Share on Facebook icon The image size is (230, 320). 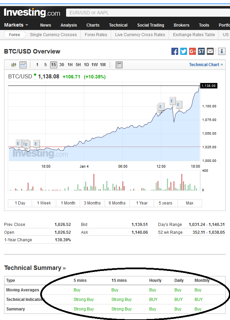[x=175, y=51]
